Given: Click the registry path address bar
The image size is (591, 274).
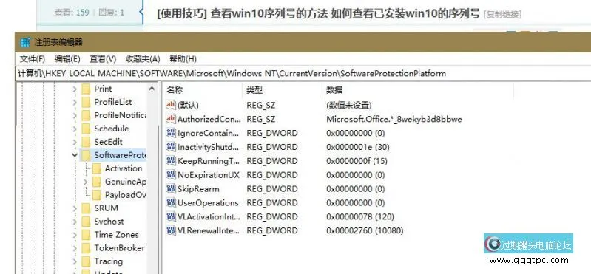Looking at the screenshot, I should [303, 73].
